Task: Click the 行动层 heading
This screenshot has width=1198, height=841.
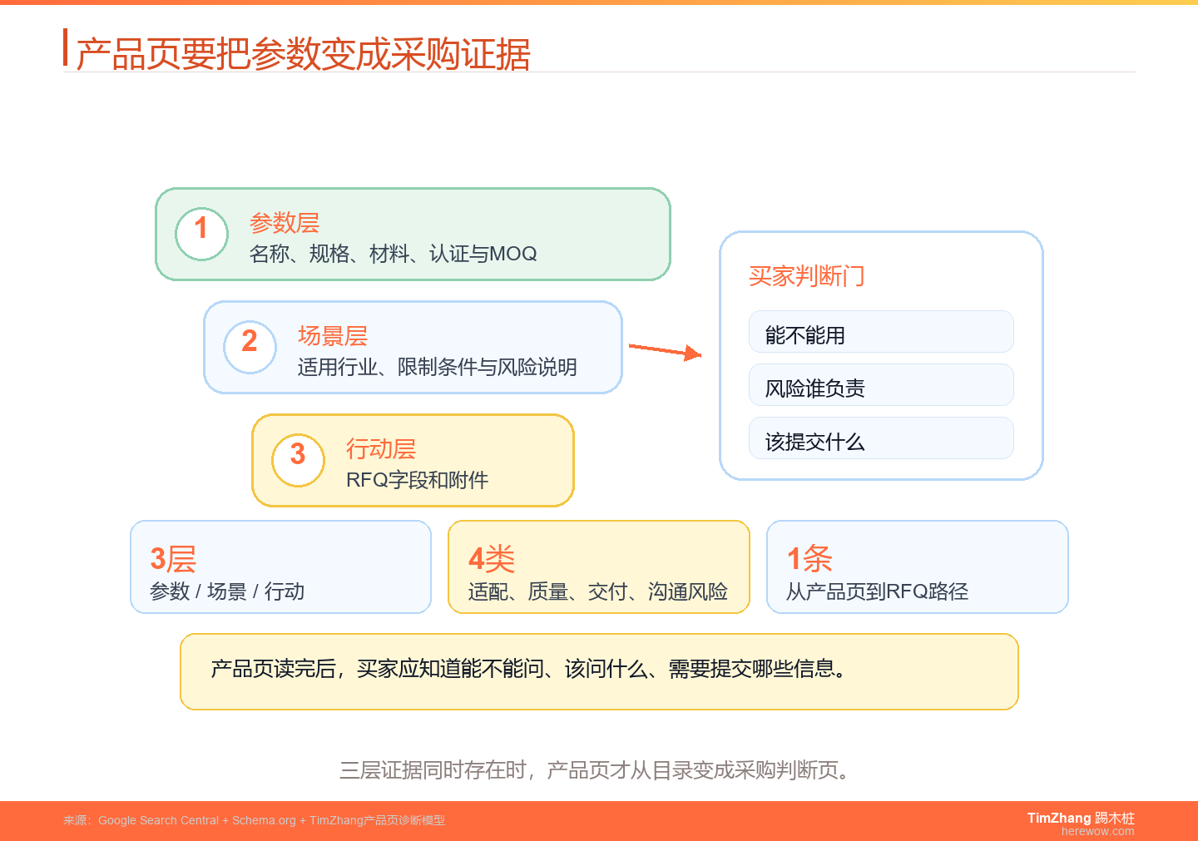Action: (x=381, y=449)
